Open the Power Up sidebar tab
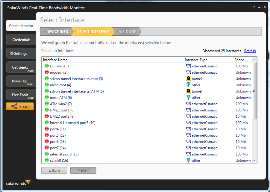The width and height of the screenshot is (270, 192). 21,81
